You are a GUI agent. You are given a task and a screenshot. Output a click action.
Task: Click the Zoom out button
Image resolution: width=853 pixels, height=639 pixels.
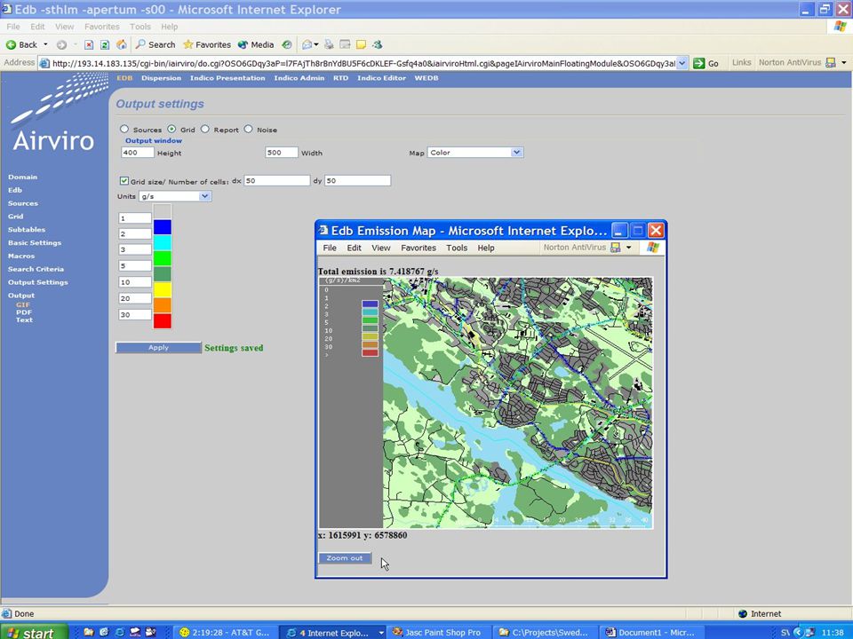[x=345, y=558]
